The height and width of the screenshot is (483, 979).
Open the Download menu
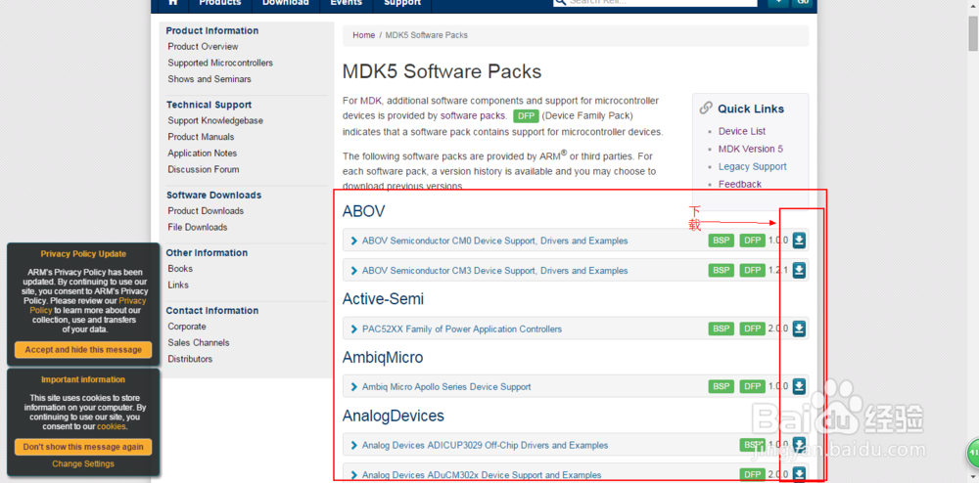(x=285, y=3)
